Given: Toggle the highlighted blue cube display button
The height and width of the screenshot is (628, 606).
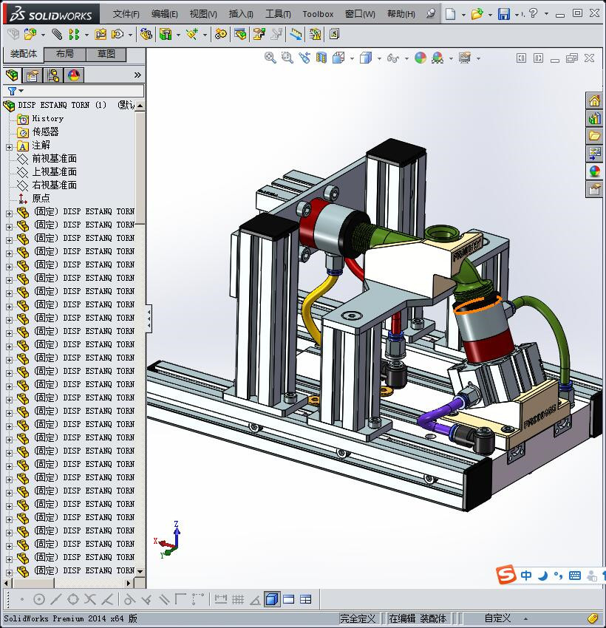Looking at the screenshot, I should [x=272, y=600].
